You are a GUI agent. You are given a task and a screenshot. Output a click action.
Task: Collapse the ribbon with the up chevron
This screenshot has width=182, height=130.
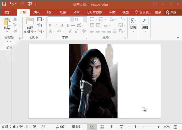click(178, 38)
